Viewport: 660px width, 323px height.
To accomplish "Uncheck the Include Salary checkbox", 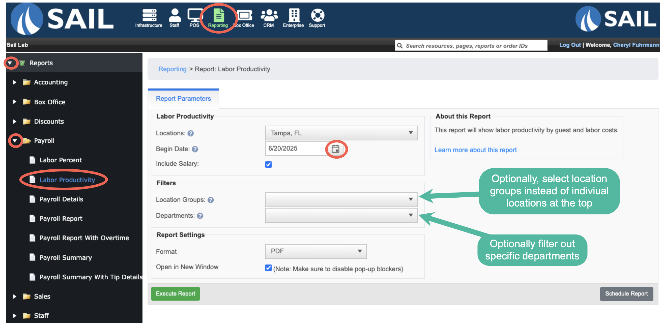I will (268, 164).
